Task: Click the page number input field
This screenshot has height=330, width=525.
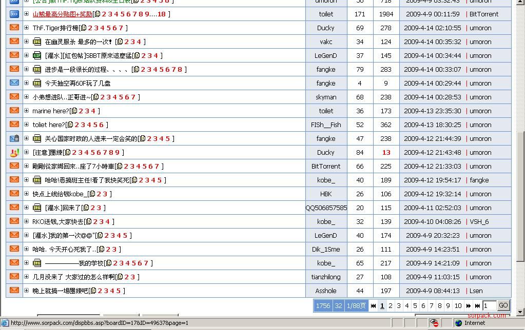Action: pos(489,306)
